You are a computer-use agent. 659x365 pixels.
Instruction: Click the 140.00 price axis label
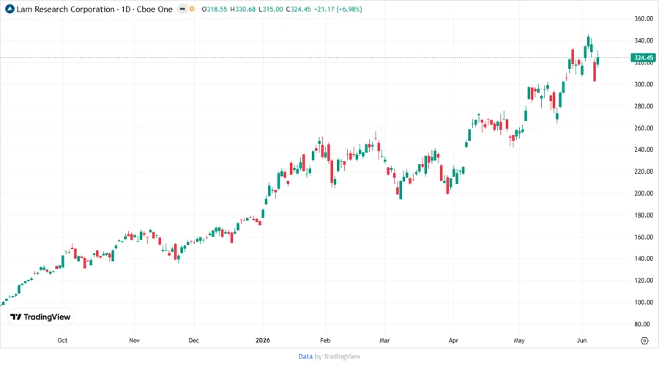644,258
